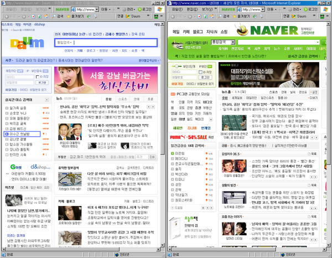Screen dimensions: 332x258
Task: Expand the links bar chevron in the Naver window
Action: pos(314,16)
